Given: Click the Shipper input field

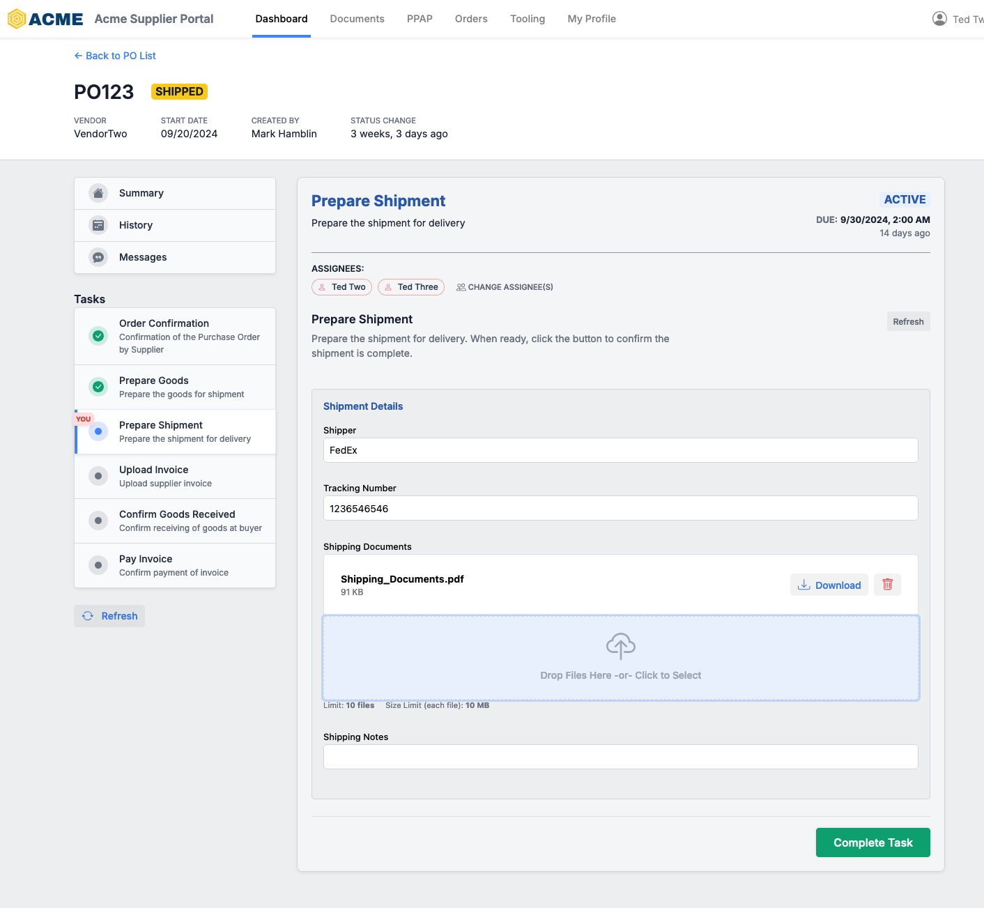Looking at the screenshot, I should [621, 450].
